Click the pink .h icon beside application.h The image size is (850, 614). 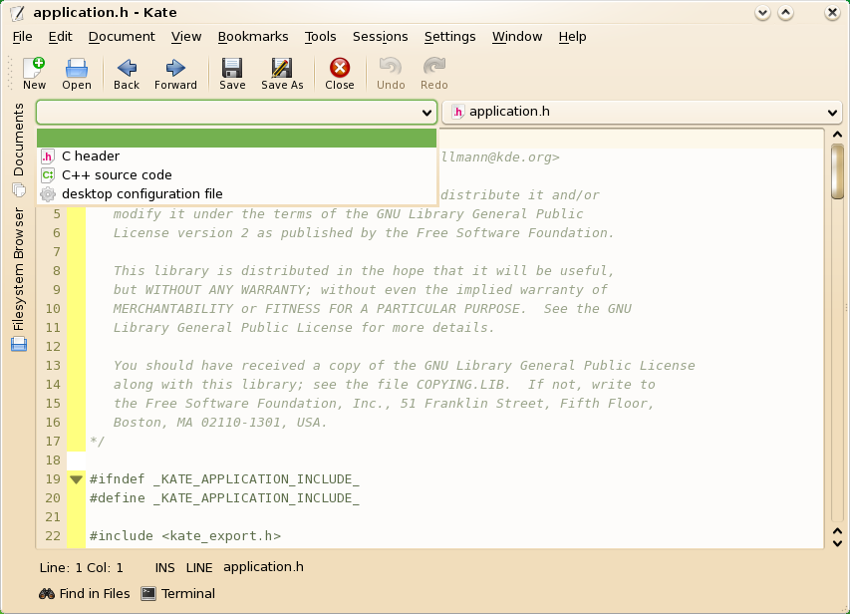(458, 112)
